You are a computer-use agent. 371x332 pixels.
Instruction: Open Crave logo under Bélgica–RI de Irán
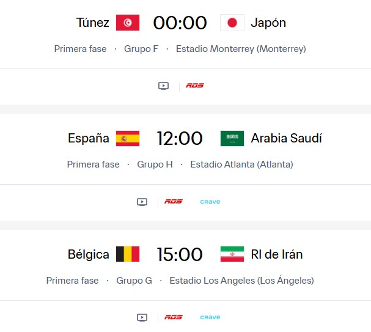[210, 317]
